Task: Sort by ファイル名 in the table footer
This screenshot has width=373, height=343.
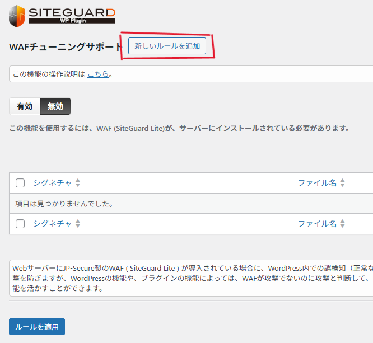Action: (x=317, y=224)
